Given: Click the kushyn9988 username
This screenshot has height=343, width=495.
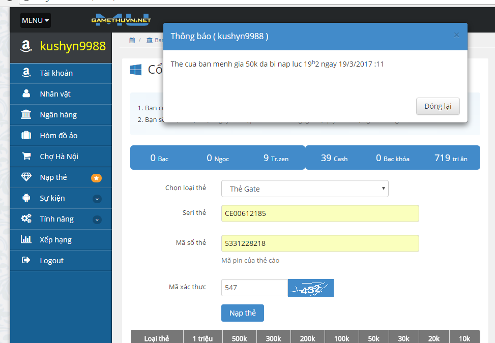Looking at the screenshot, I should pos(73,46).
